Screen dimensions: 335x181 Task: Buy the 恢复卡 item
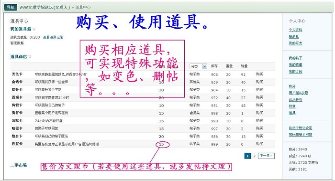(259, 144)
